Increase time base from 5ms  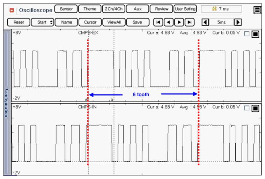tap(238, 22)
